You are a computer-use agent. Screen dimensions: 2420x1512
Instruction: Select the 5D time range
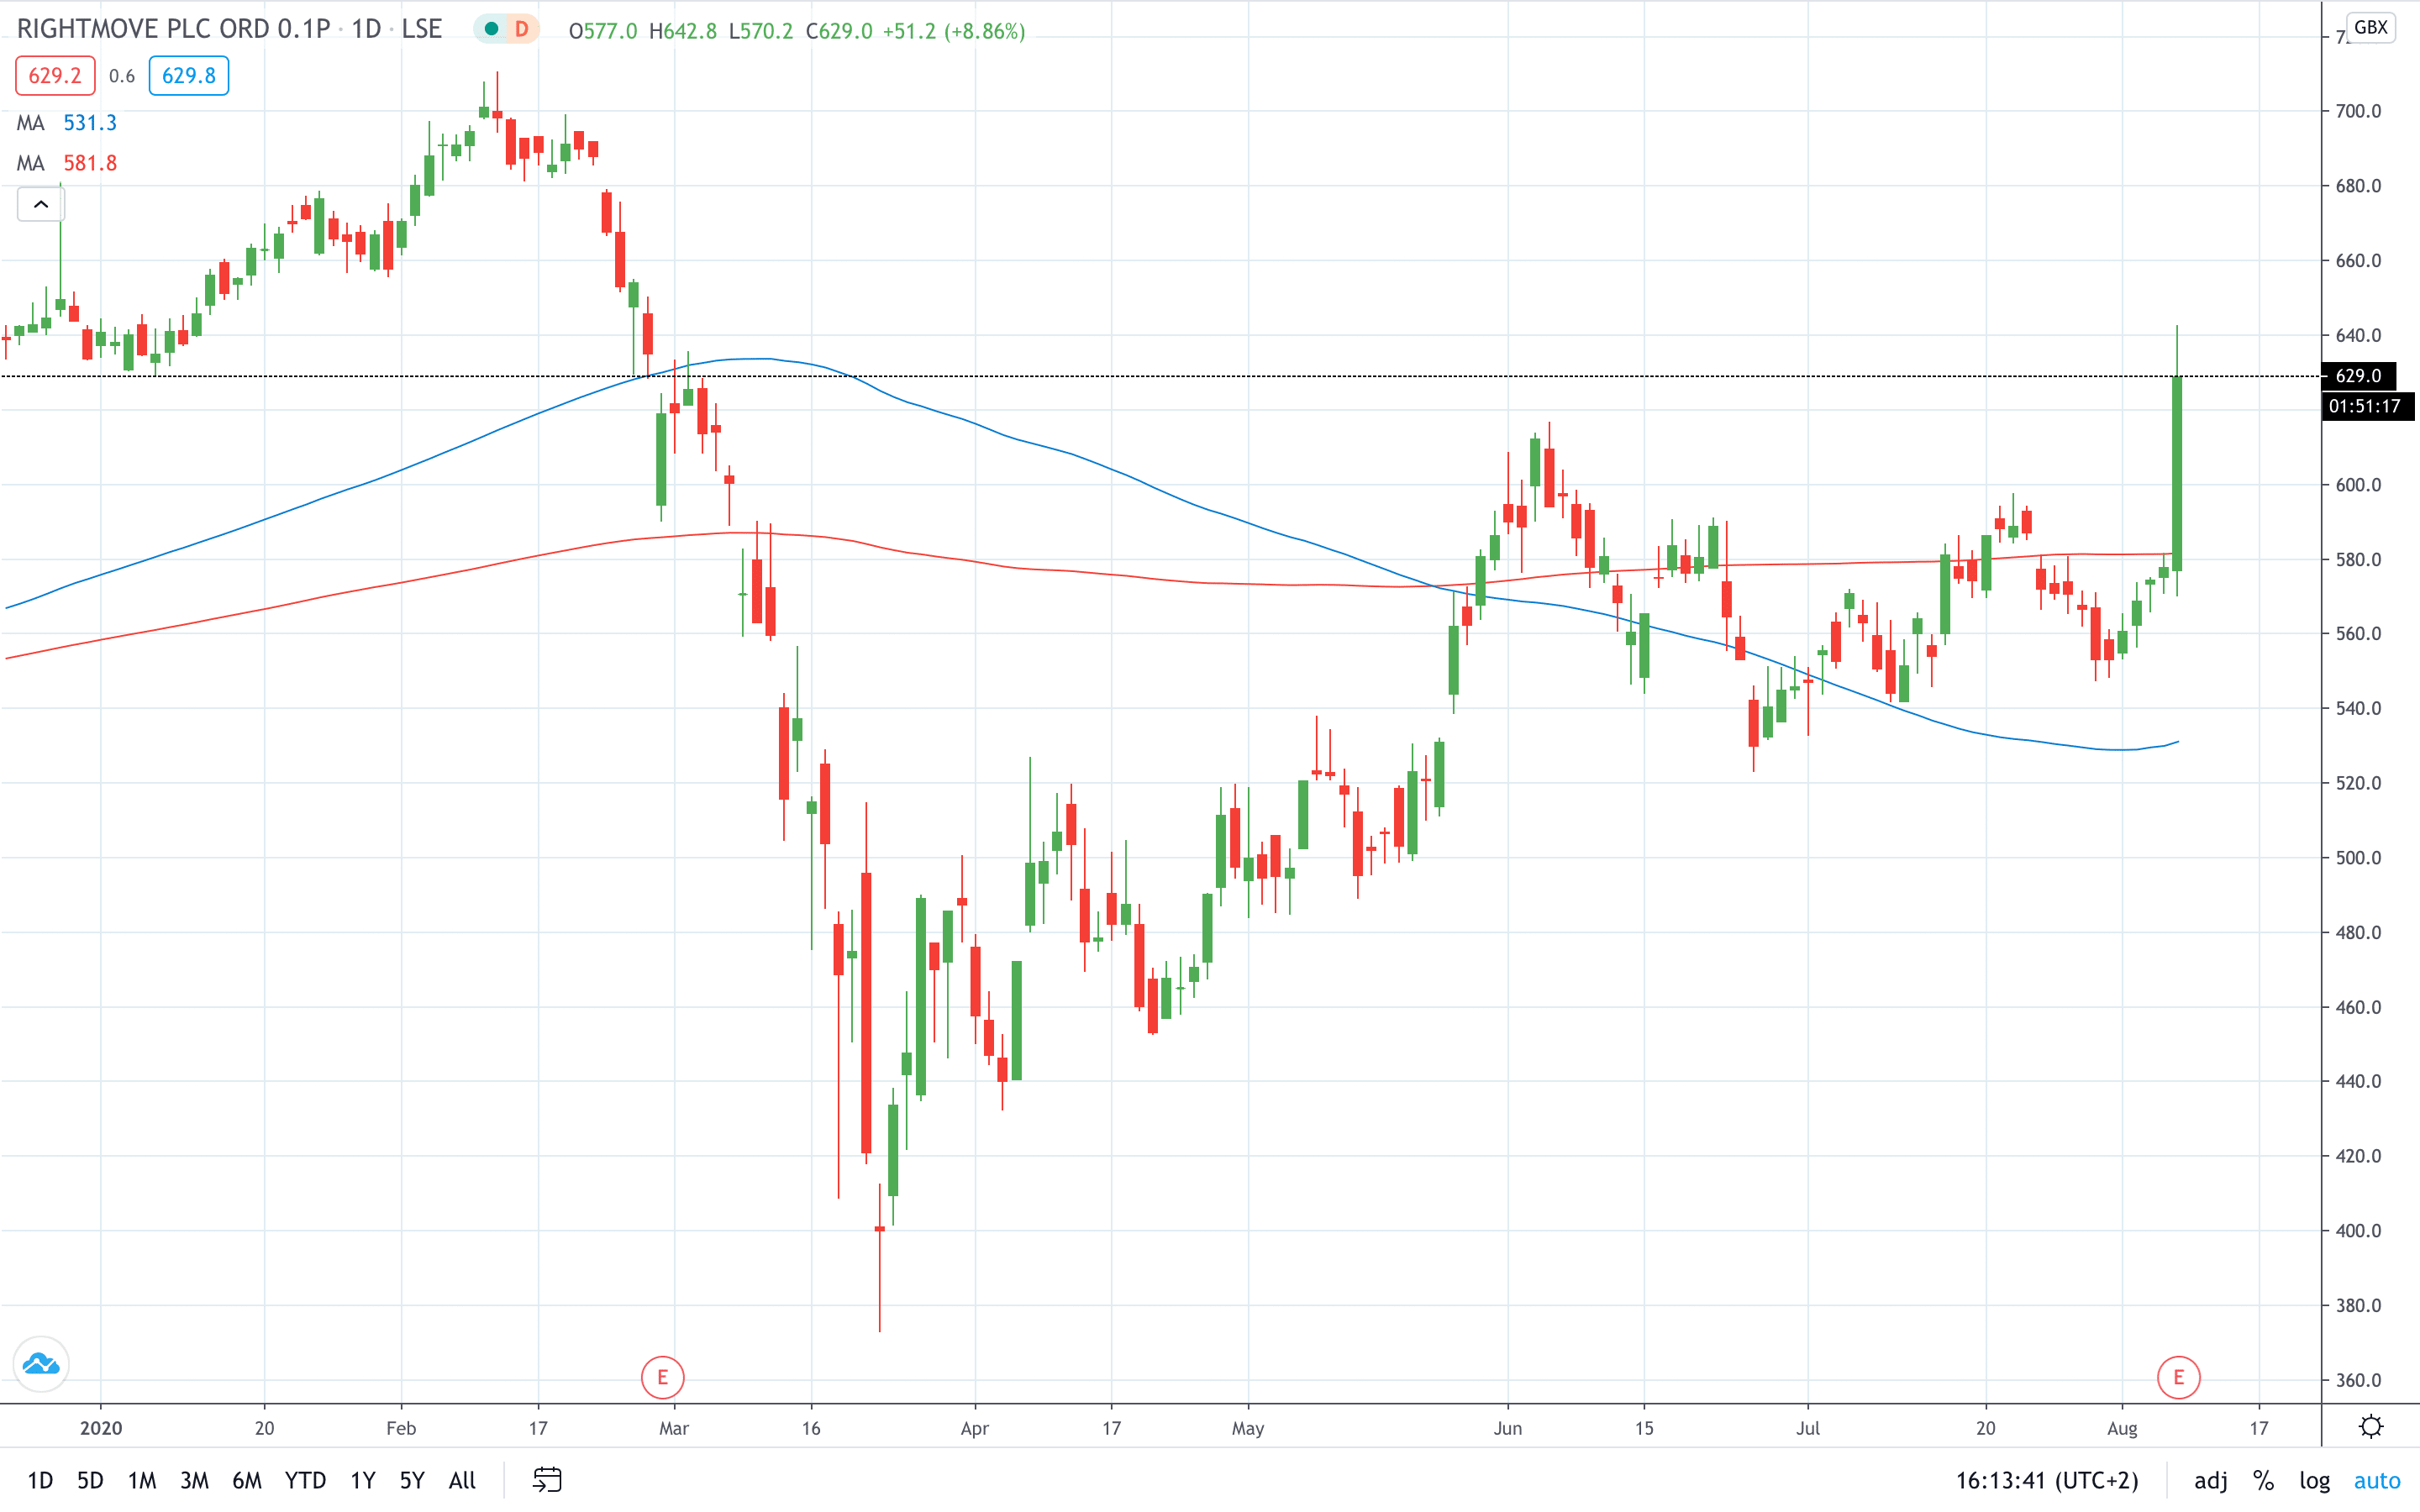[x=90, y=1481]
